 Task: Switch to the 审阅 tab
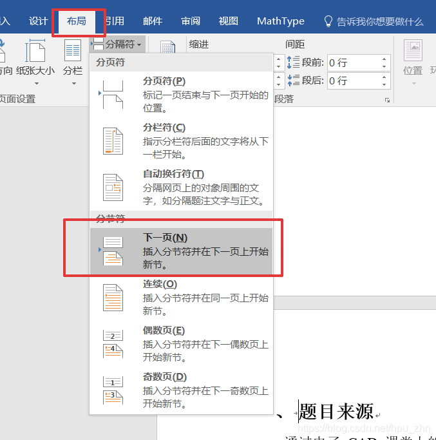point(191,21)
